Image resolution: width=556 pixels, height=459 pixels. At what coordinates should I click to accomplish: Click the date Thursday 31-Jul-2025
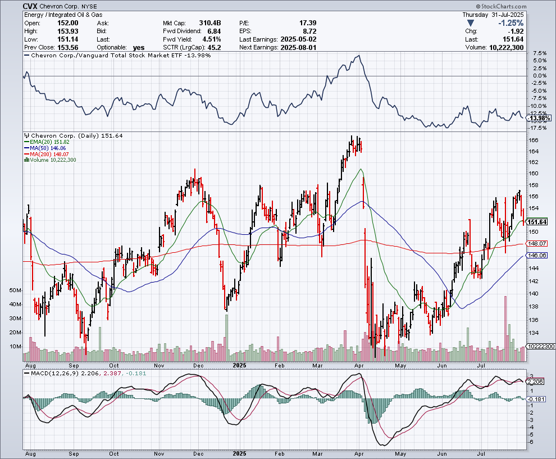(x=493, y=15)
